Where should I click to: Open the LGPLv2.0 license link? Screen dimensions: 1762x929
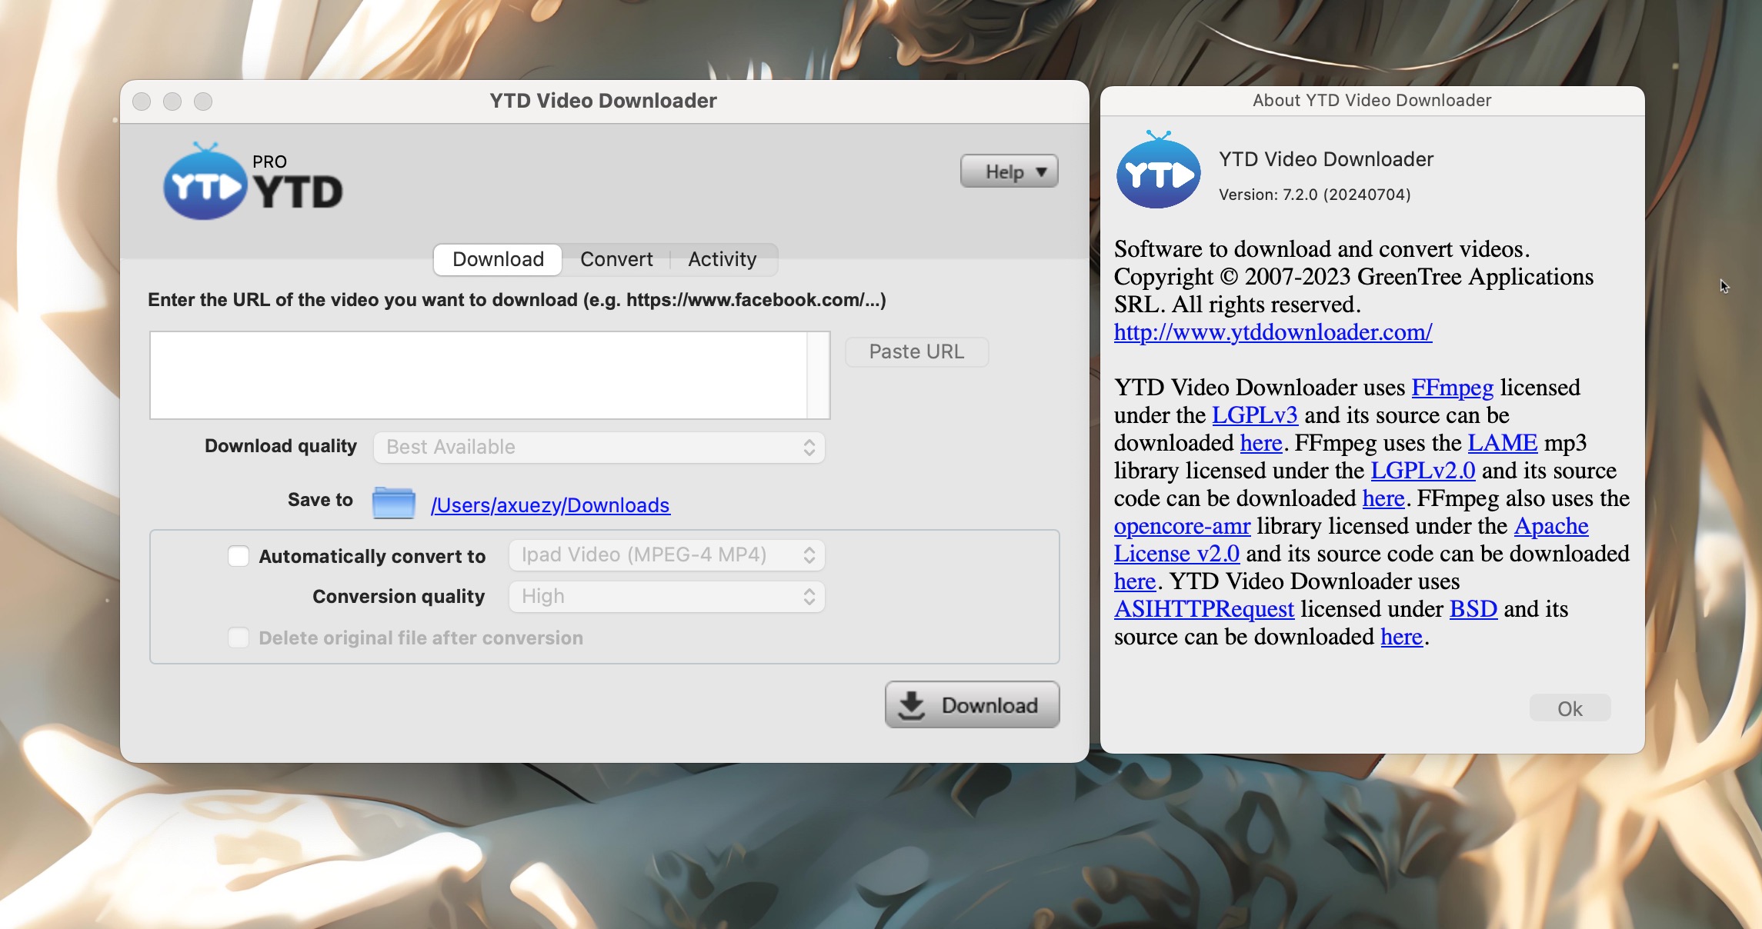[x=1423, y=471]
